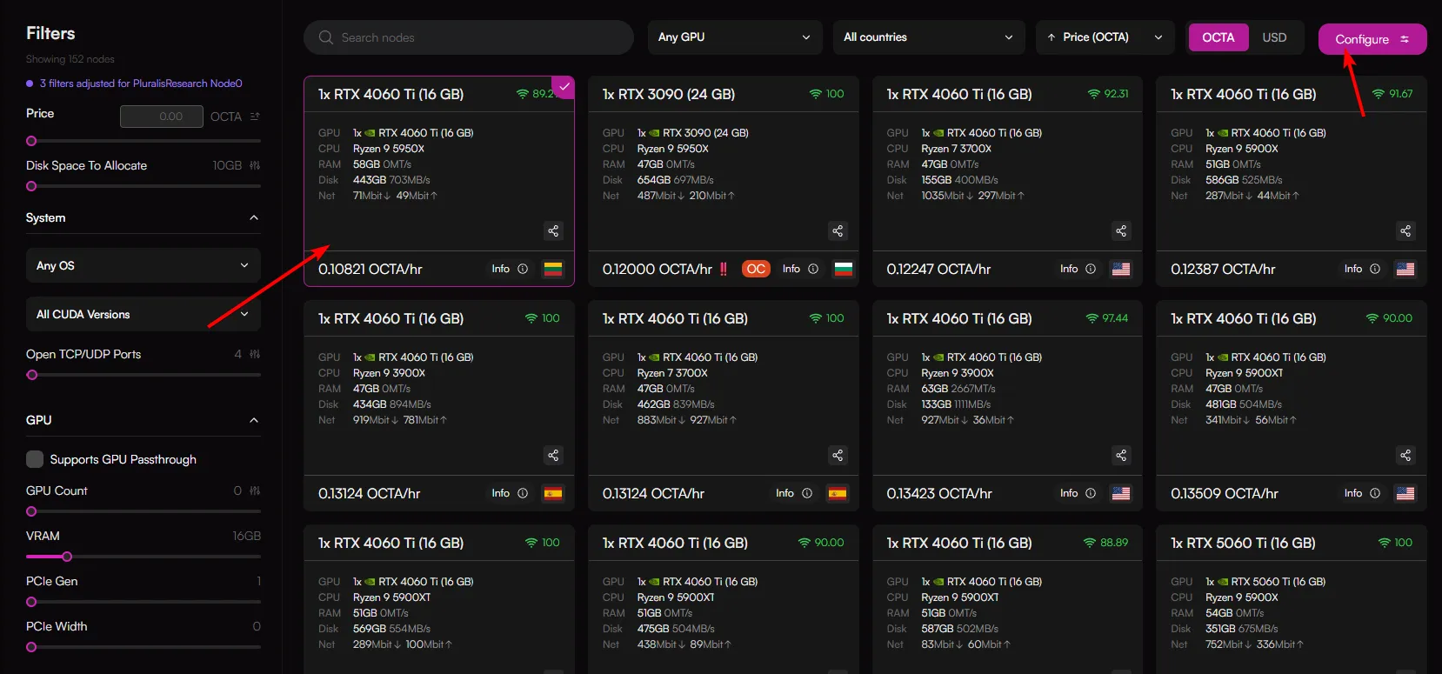Open the Any OS dropdown
1442x674 pixels.
coord(144,265)
